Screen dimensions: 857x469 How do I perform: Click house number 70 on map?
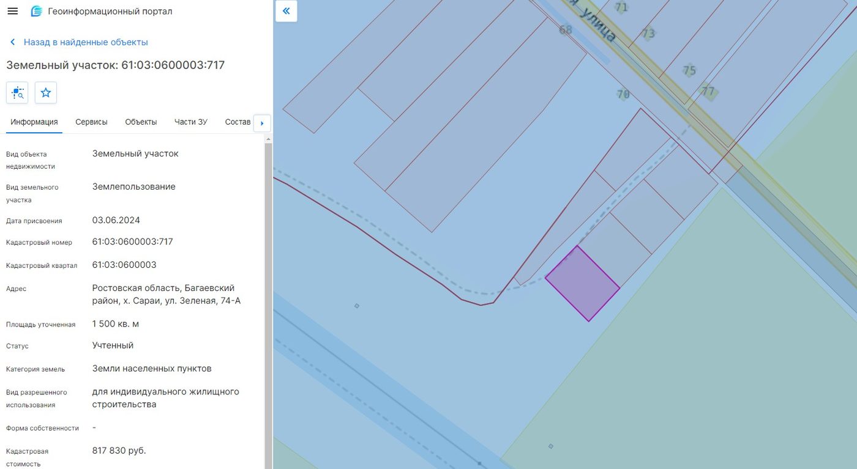coord(623,94)
